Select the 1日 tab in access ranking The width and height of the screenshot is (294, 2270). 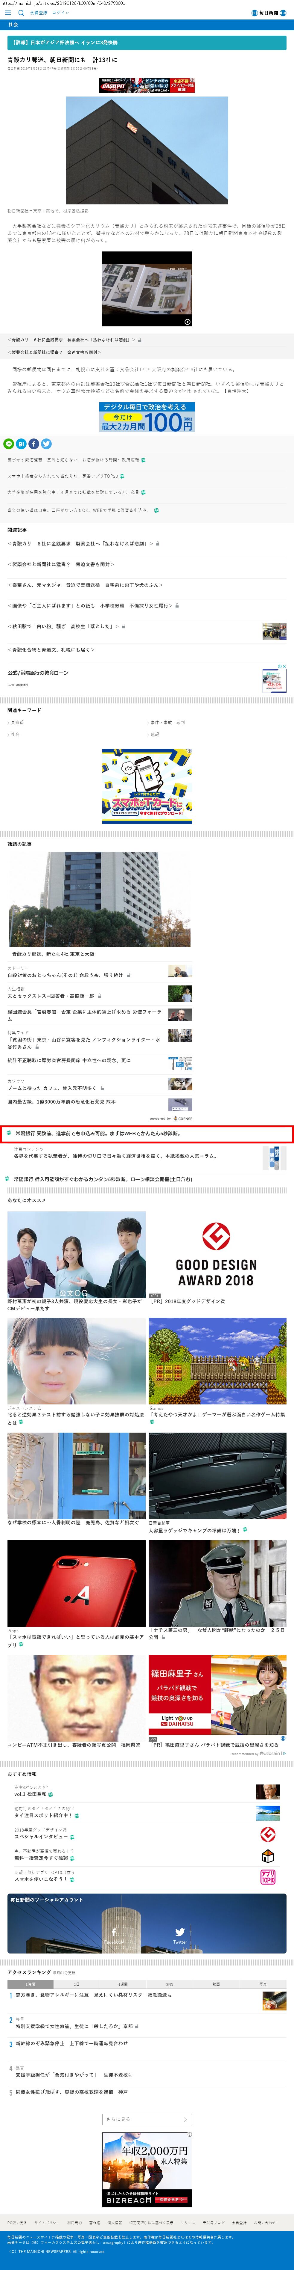coord(77,1983)
